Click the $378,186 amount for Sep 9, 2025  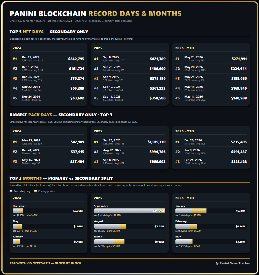tap(158, 78)
